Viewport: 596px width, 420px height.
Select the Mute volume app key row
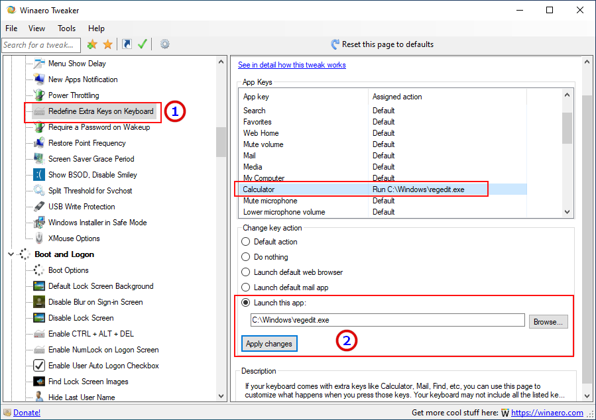[383, 144]
